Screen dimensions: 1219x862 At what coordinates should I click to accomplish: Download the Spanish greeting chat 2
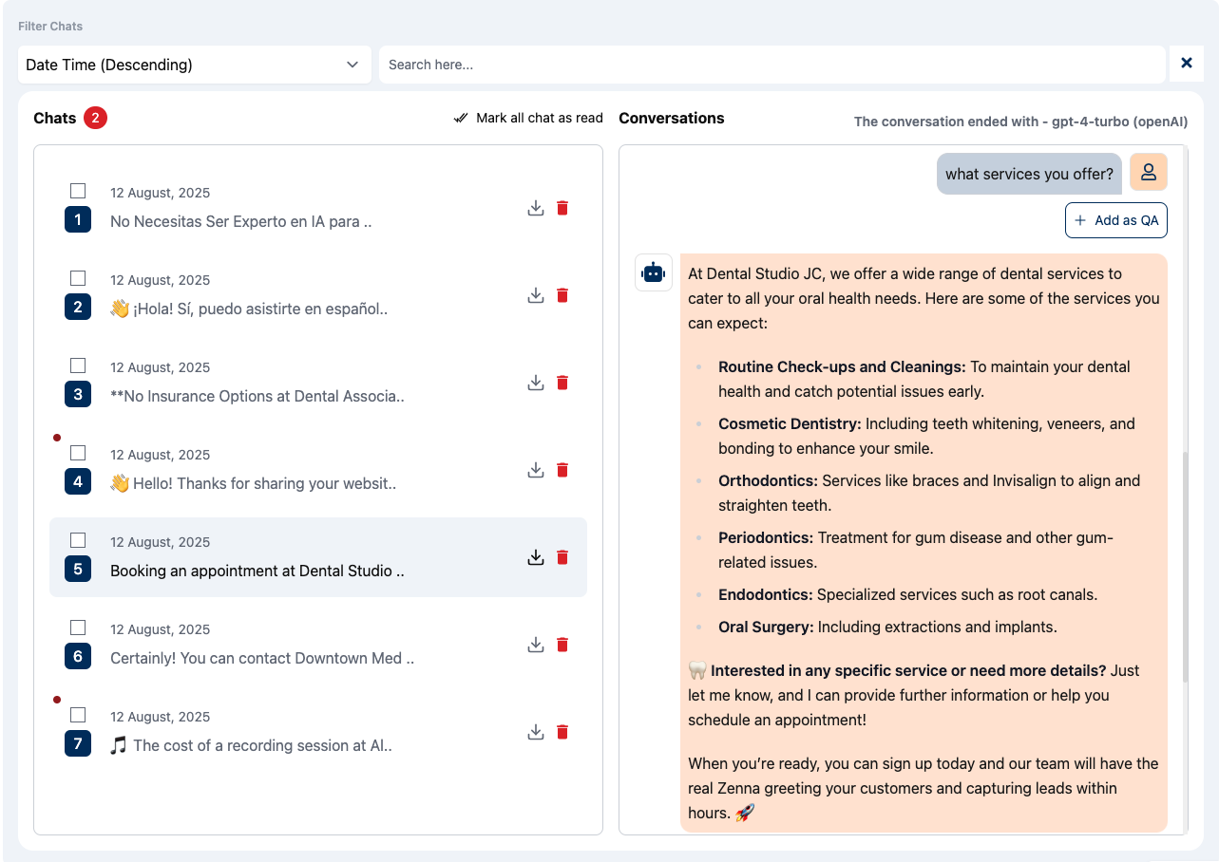coord(535,294)
